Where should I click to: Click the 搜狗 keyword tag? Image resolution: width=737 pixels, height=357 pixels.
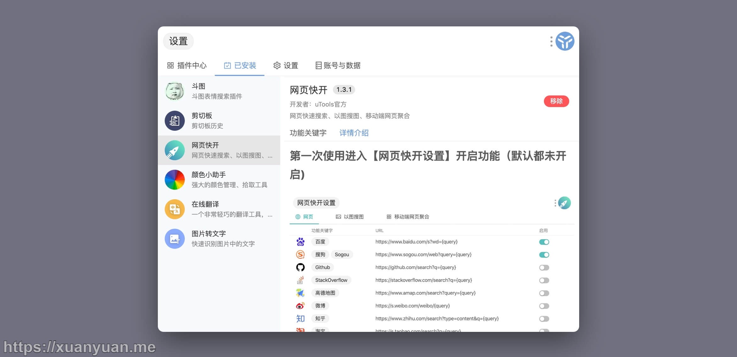tap(320, 255)
